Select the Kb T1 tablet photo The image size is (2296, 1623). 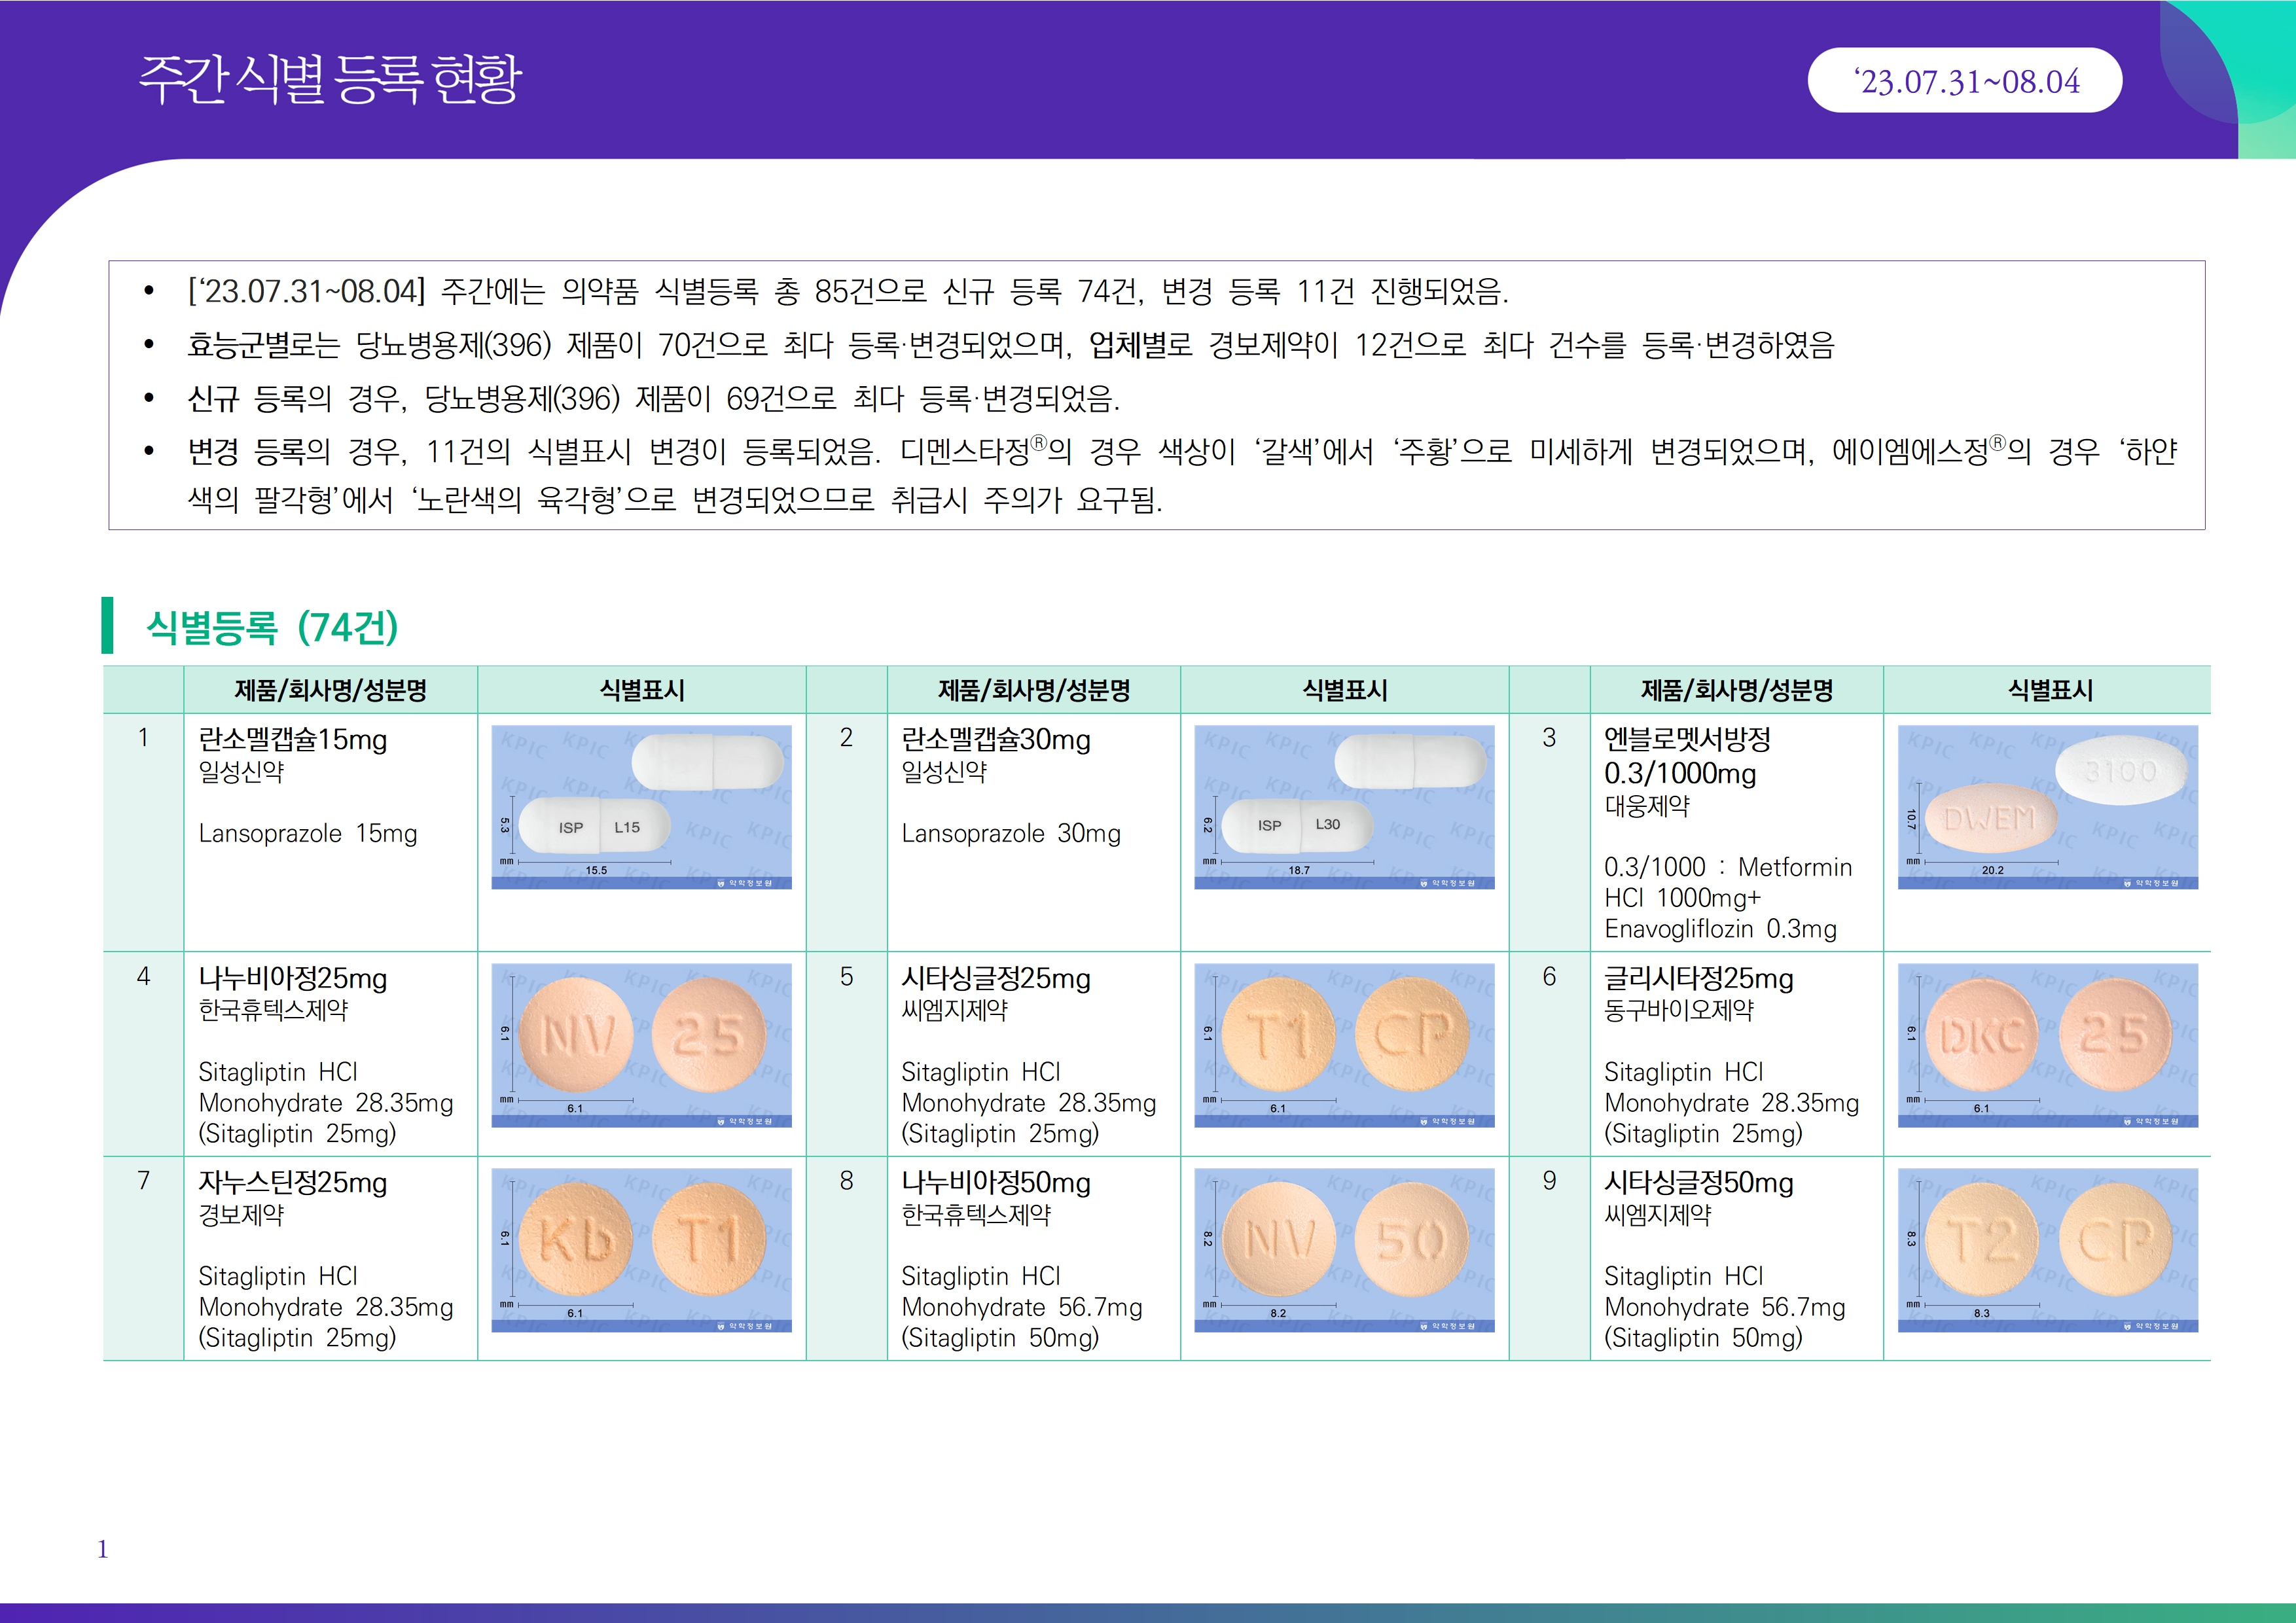(x=641, y=1249)
